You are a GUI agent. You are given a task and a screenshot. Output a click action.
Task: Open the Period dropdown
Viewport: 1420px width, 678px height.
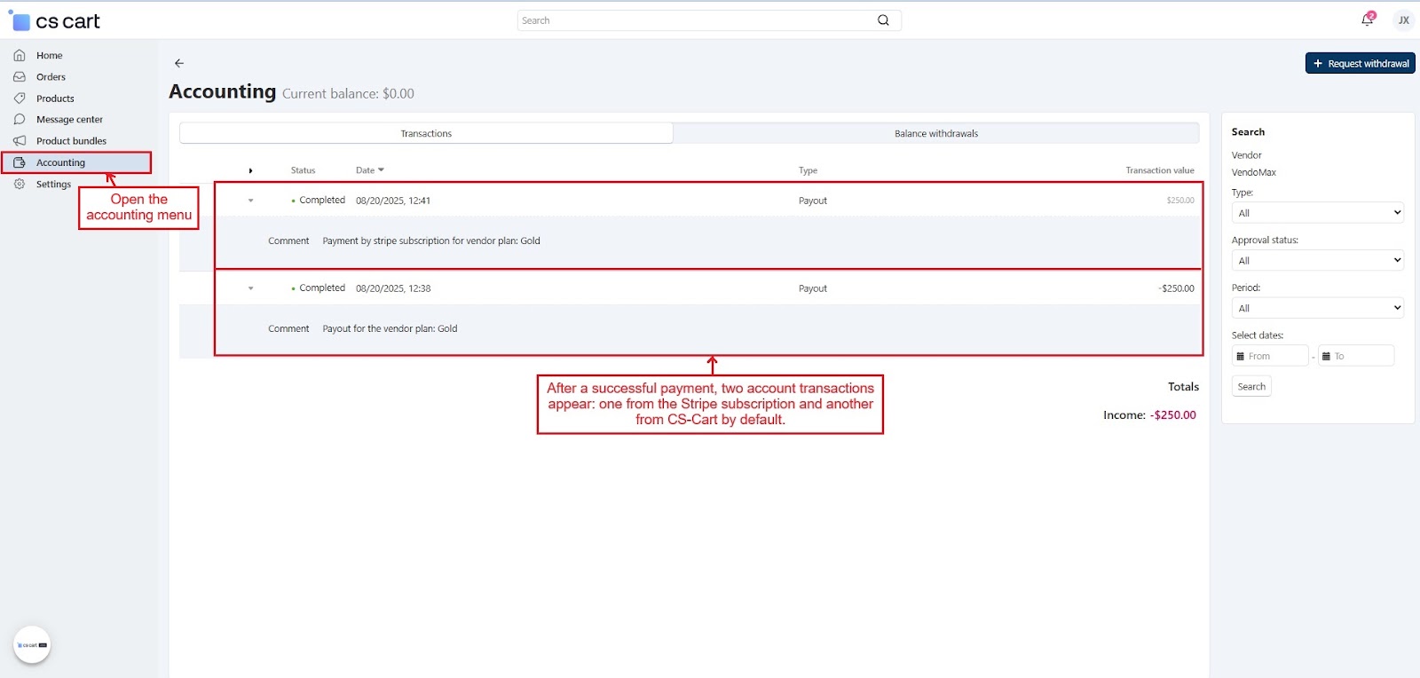click(1317, 308)
